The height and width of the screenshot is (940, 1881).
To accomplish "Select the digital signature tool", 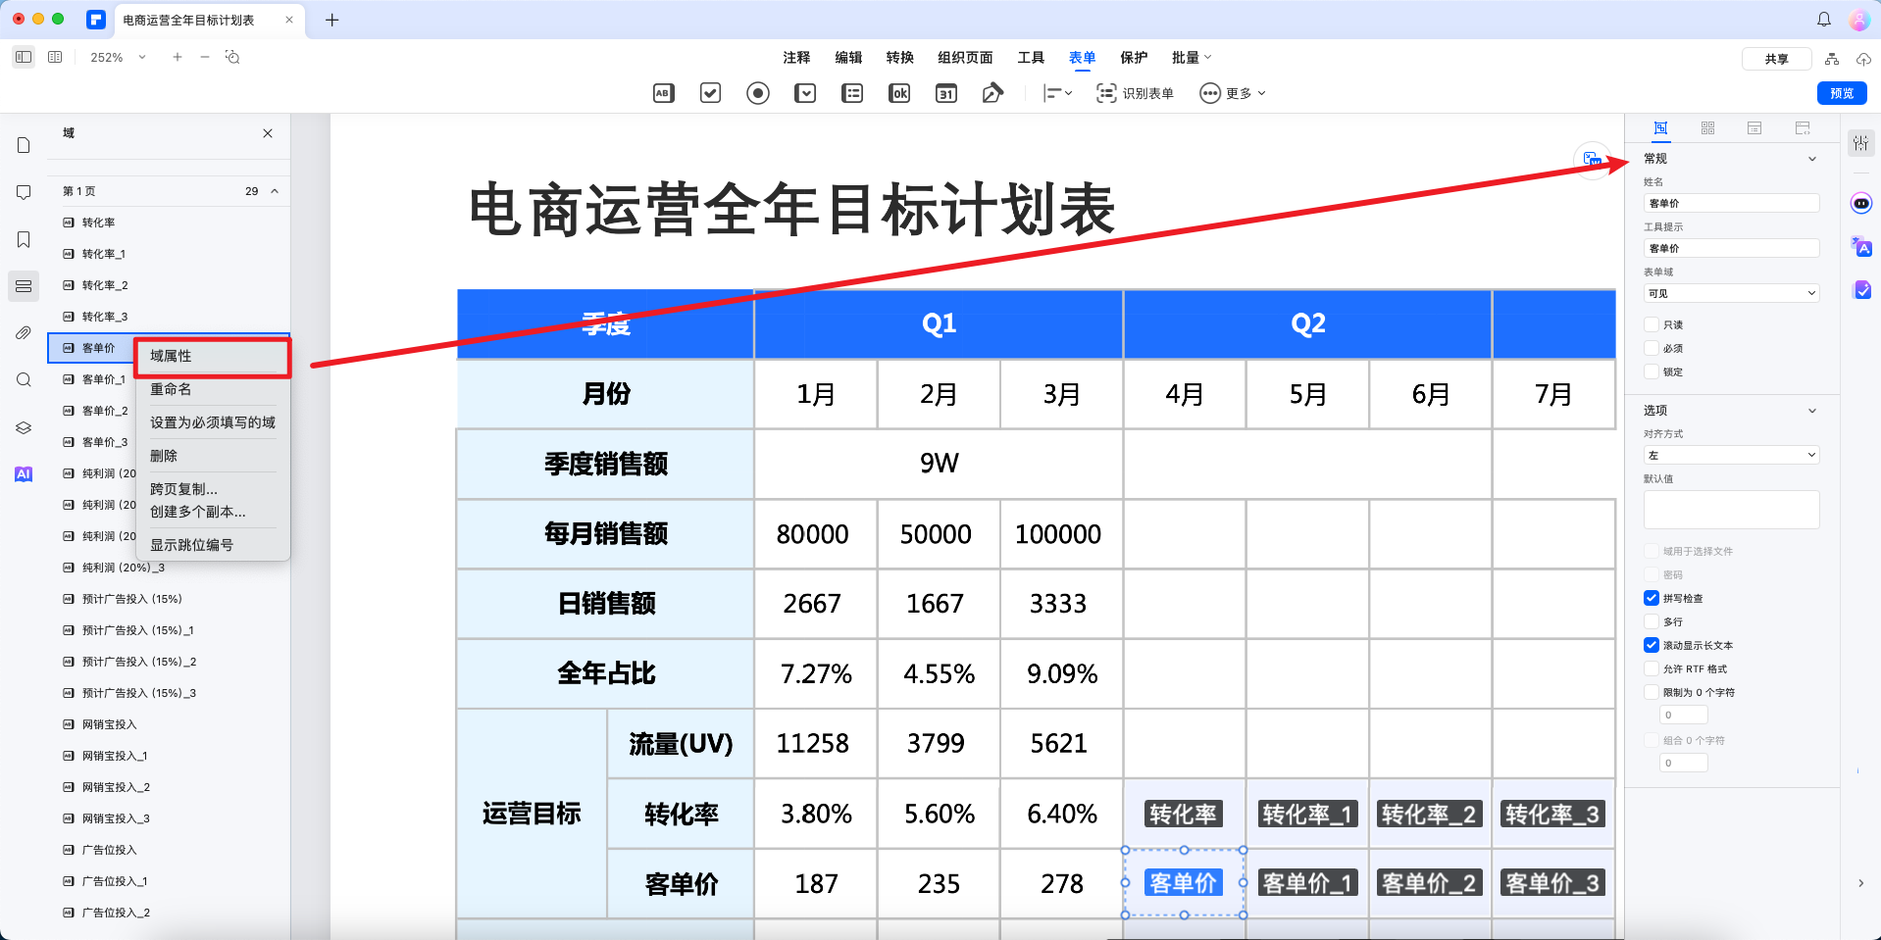I will [992, 93].
